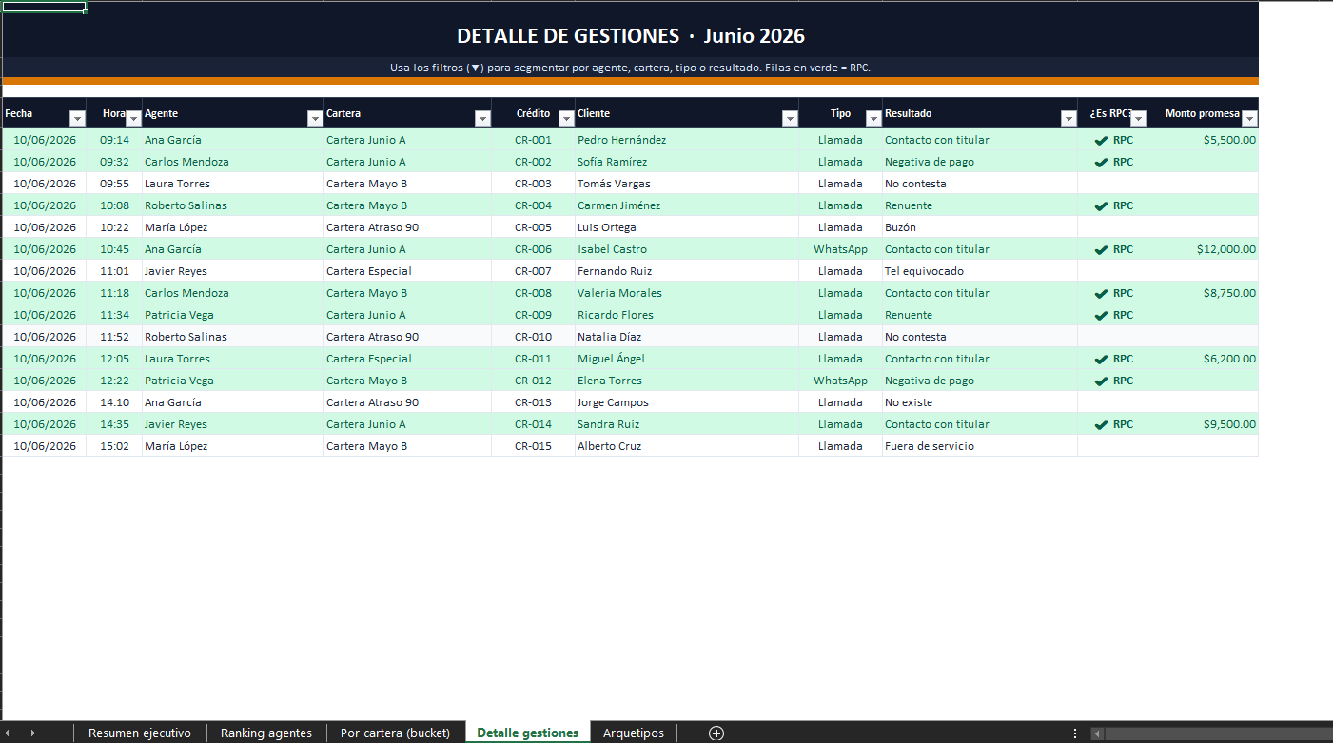Click the RPC checkmark in Isabel Castro row
1333x743 pixels.
pyautogui.click(x=1101, y=249)
